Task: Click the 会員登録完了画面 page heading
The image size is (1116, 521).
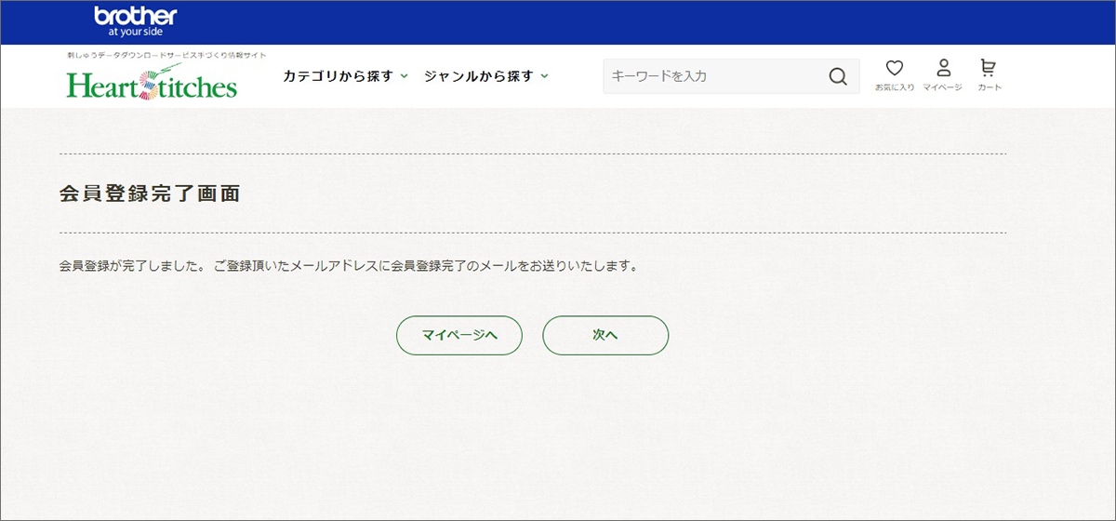Action: [150, 194]
